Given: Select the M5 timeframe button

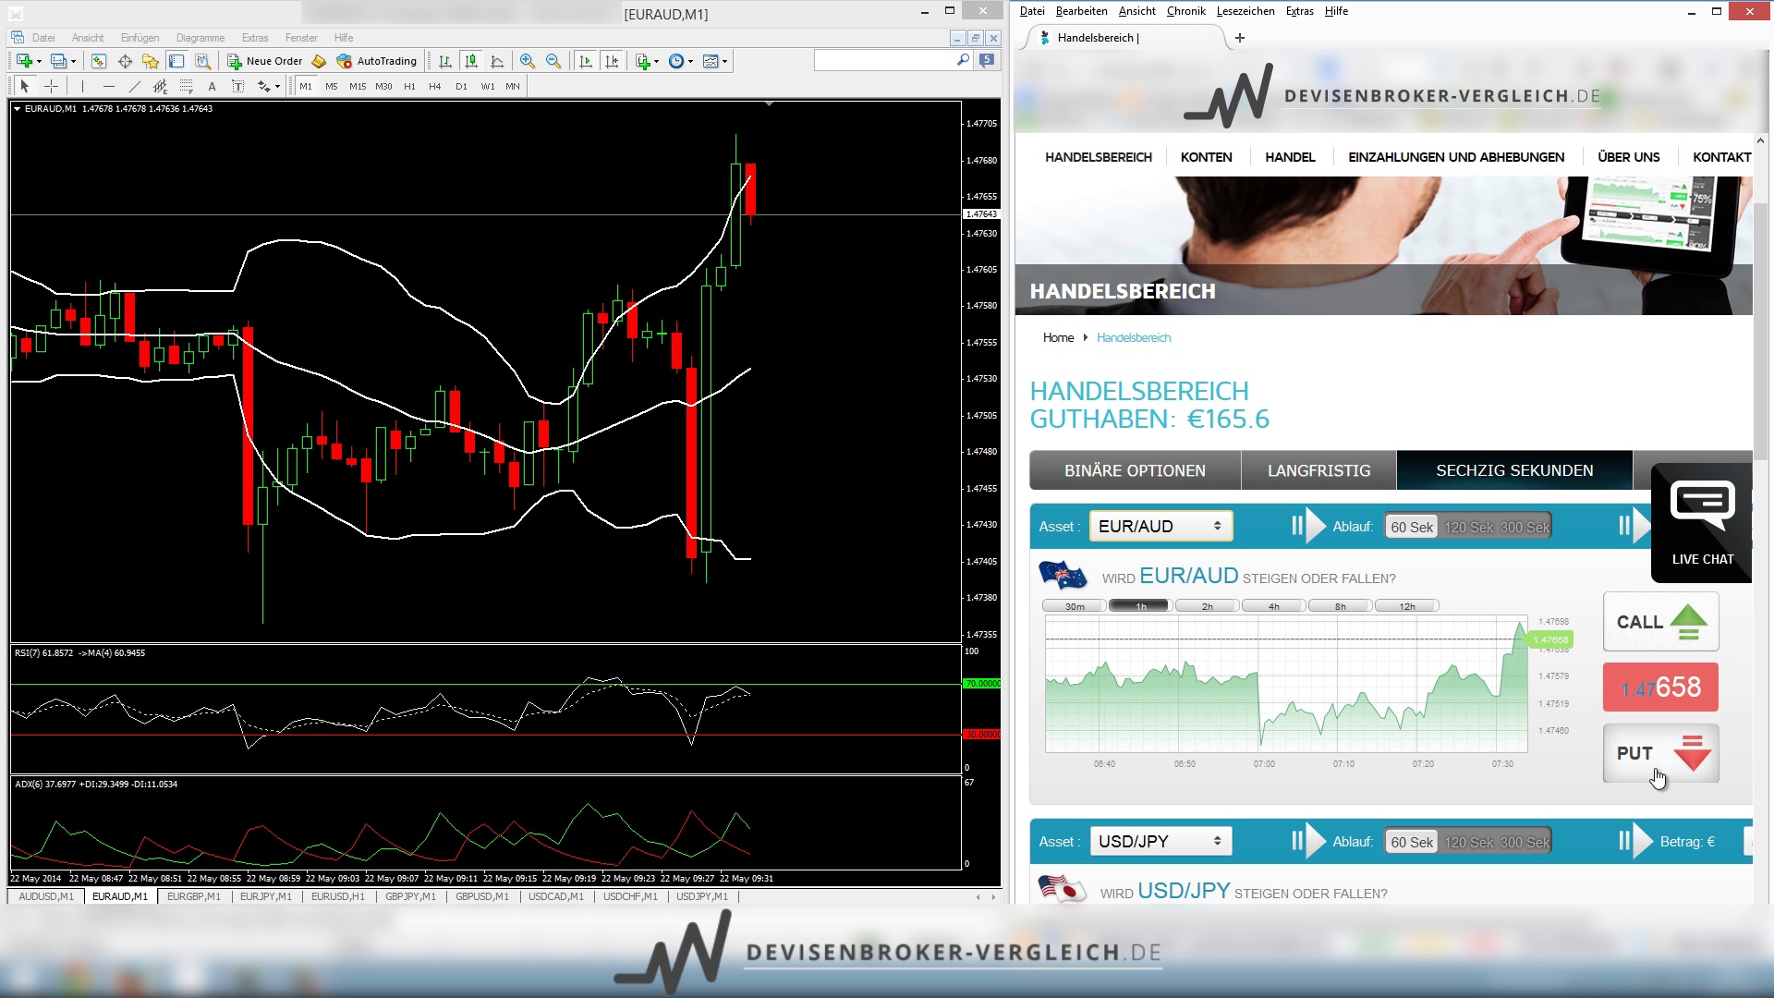Looking at the screenshot, I should (332, 86).
